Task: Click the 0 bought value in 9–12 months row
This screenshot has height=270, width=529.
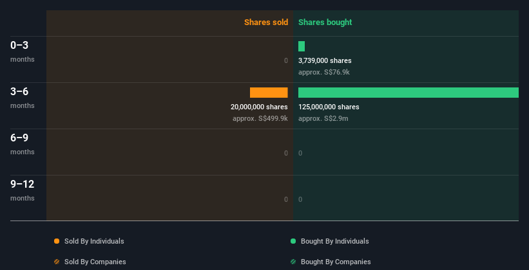Action: 300,200
